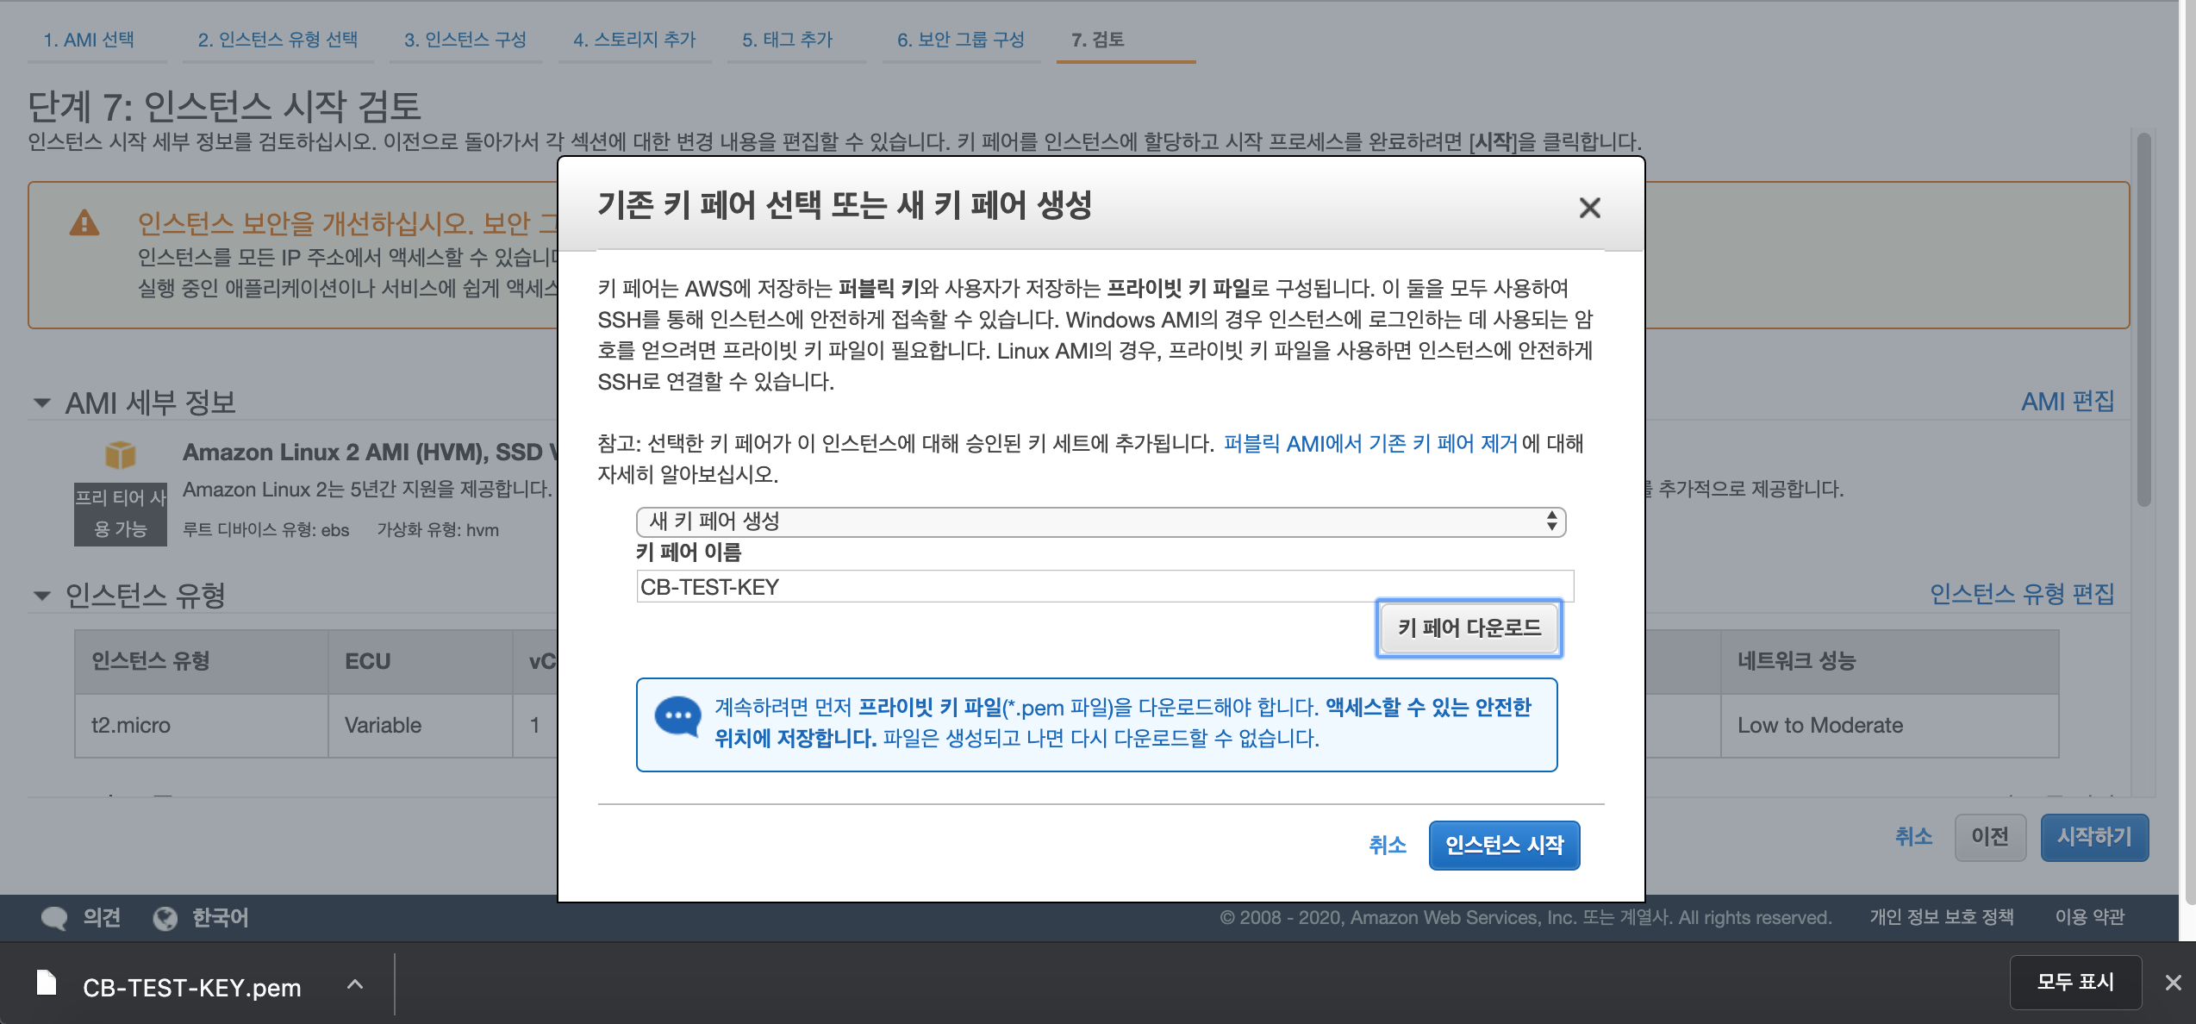The image size is (2196, 1024).
Task: Dismiss the browser downloads bar
Action: point(2173,983)
